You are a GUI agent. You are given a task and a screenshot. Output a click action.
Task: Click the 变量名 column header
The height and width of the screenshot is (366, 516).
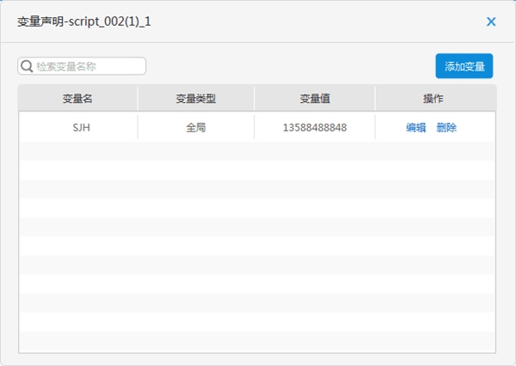[x=77, y=99]
